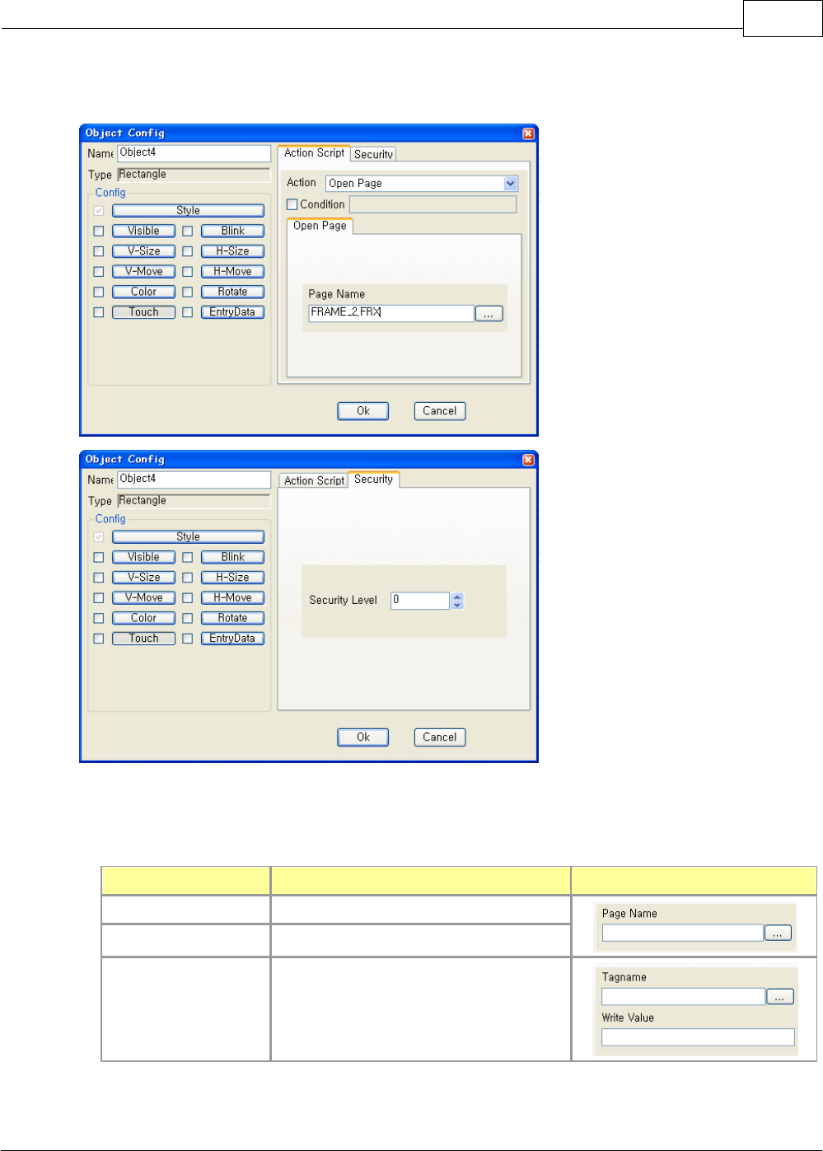Click Color button in Open Page dialog

click(x=143, y=292)
